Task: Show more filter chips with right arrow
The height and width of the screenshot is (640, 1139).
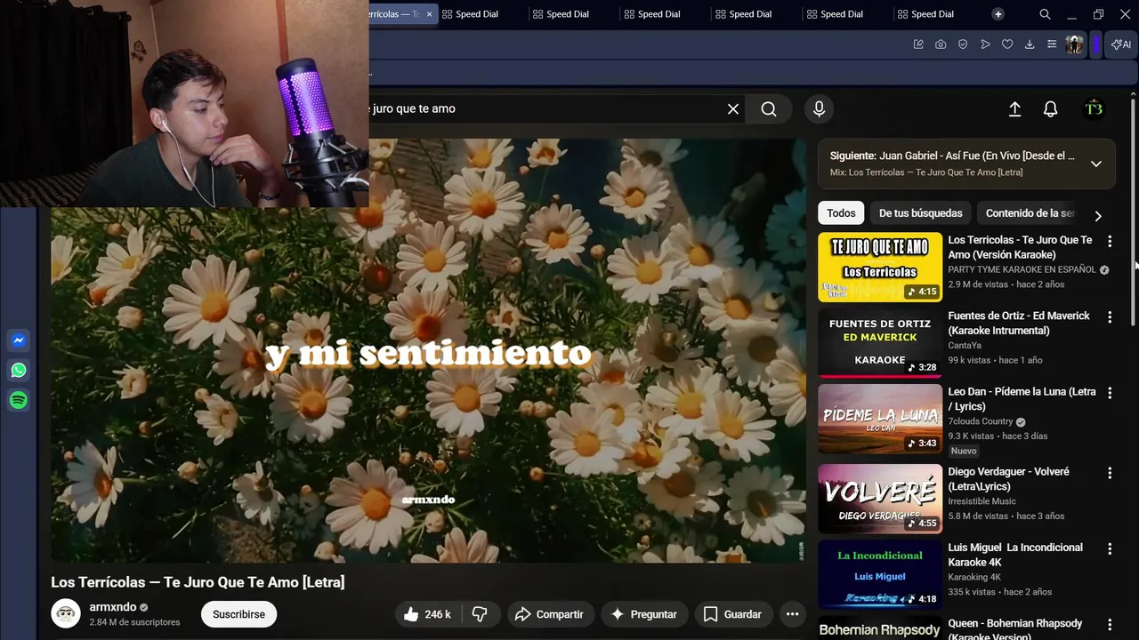Action: click(x=1098, y=216)
